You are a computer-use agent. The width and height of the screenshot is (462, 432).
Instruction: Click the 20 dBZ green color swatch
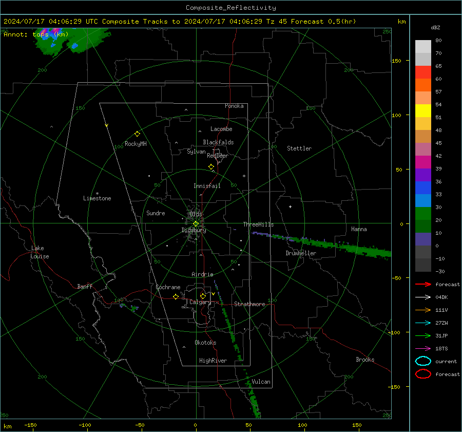coord(423,214)
